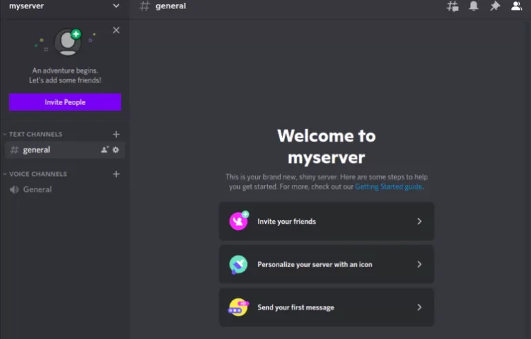The width and height of the screenshot is (531, 339).
Task: Create a new text channel
Action: click(x=116, y=135)
